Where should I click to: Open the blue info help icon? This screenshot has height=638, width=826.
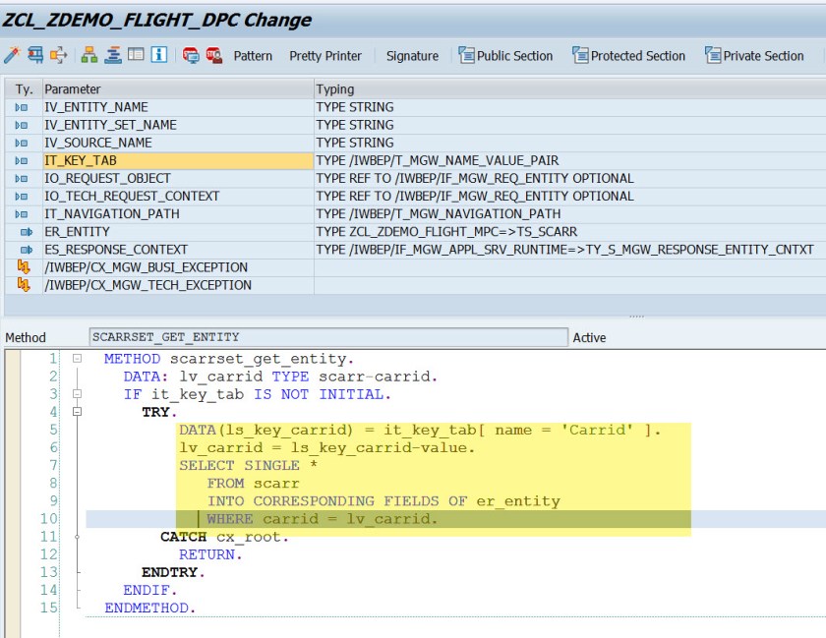[158, 54]
